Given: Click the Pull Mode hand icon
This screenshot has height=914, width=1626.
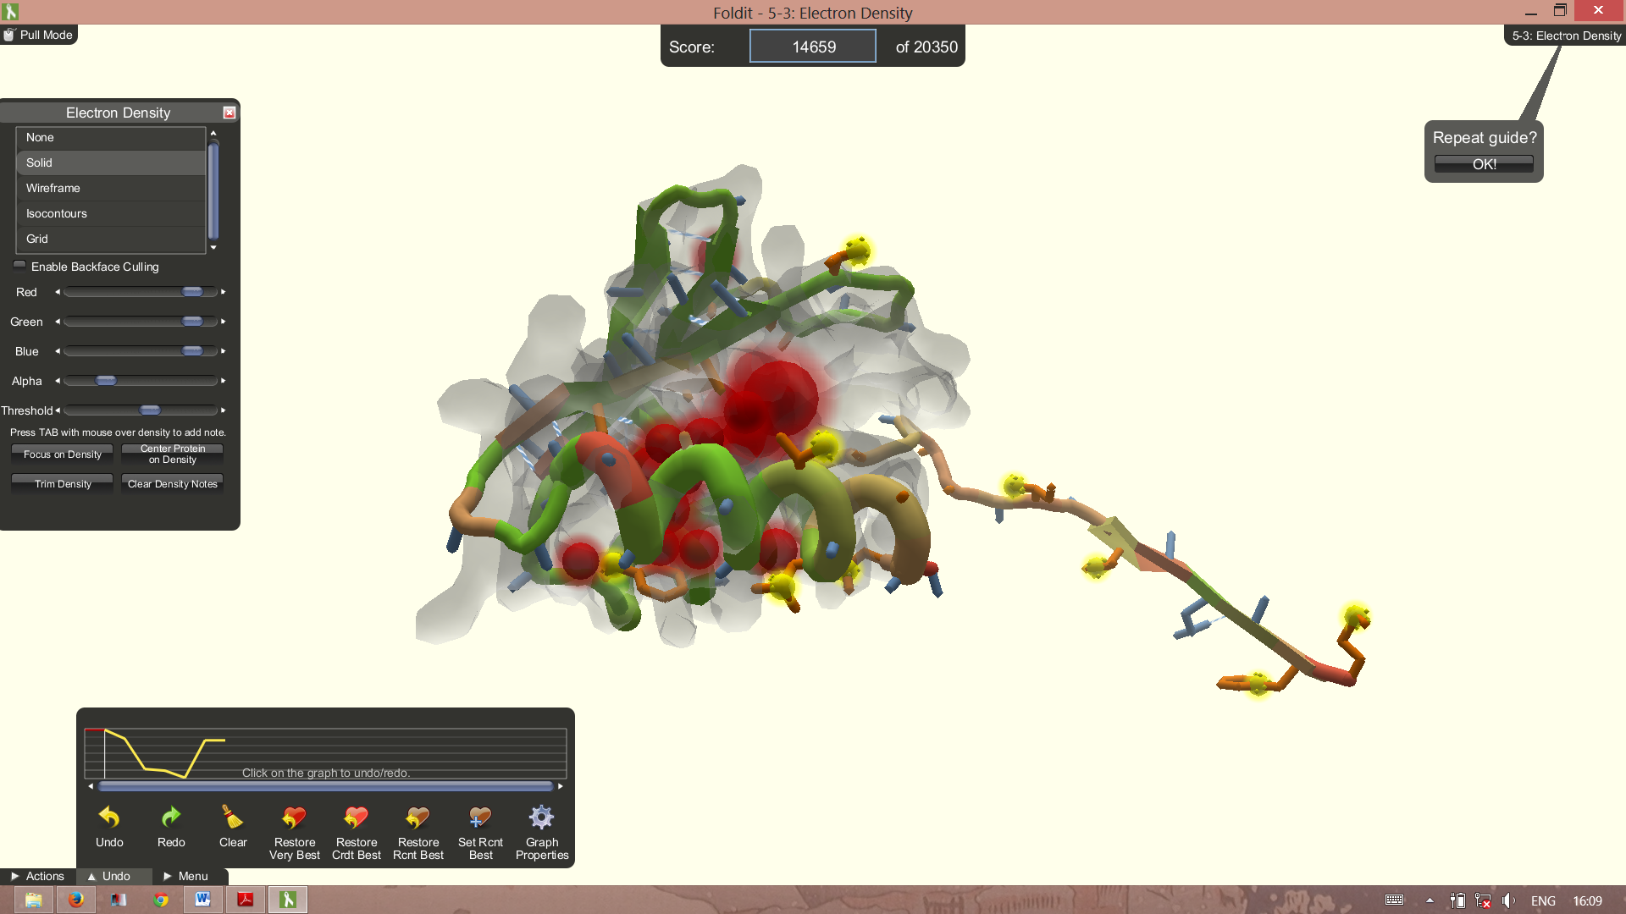Looking at the screenshot, I should point(9,35).
